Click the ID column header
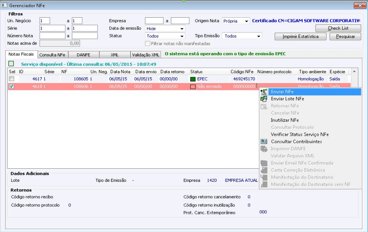368x232 pixels. [31, 72]
